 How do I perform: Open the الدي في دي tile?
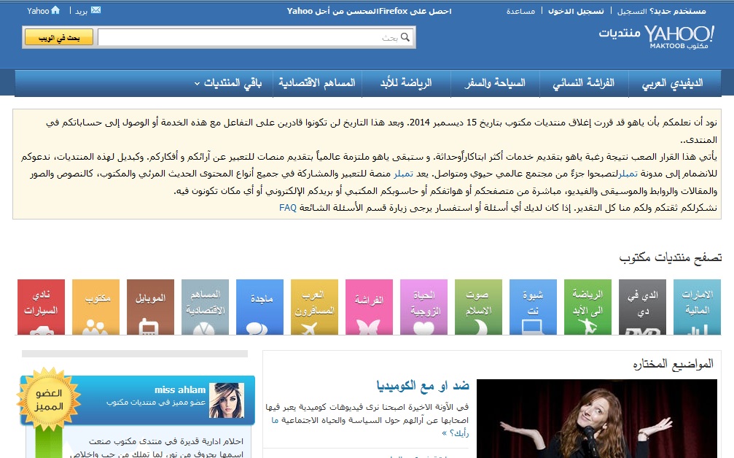pyautogui.click(x=642, y=307)
